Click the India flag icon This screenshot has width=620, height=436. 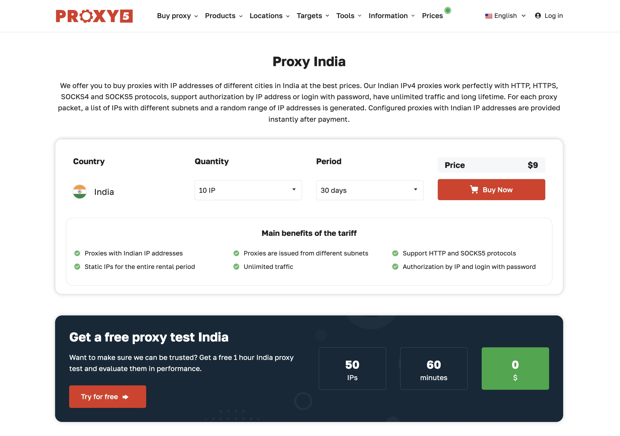(79, 192)
